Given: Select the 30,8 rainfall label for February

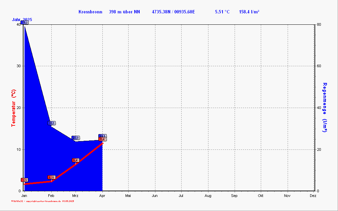Looking at the screenshot, I should tap(51, 123).
